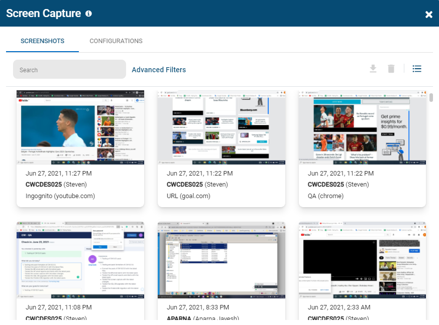View the QA chrome screenshot thumbnail

point(363,127)
